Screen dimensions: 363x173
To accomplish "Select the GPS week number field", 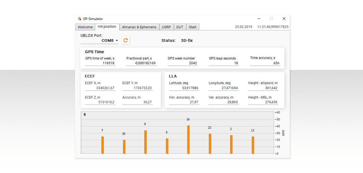I will [x=183, y=63].
